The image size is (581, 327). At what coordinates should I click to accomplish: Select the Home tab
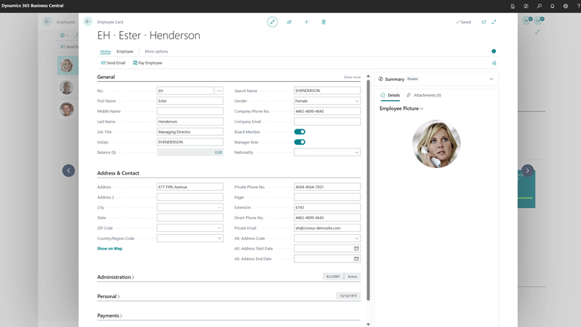[105, 51]
